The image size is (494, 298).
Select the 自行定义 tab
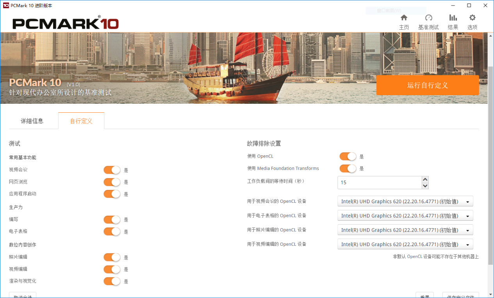(81, 121)
